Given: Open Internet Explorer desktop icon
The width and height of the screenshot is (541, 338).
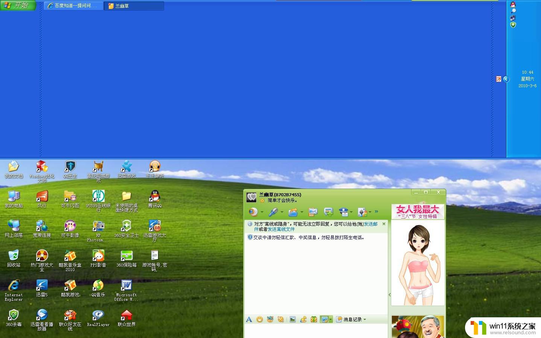Looking at the screenshot, I should tap(14, 290).
